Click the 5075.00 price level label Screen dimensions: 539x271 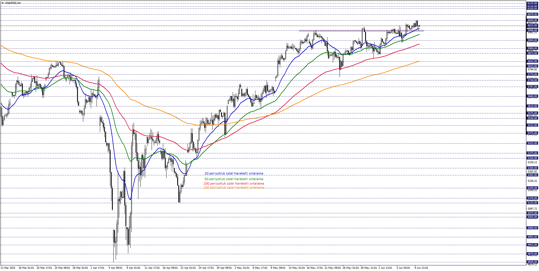pos(532,213)
